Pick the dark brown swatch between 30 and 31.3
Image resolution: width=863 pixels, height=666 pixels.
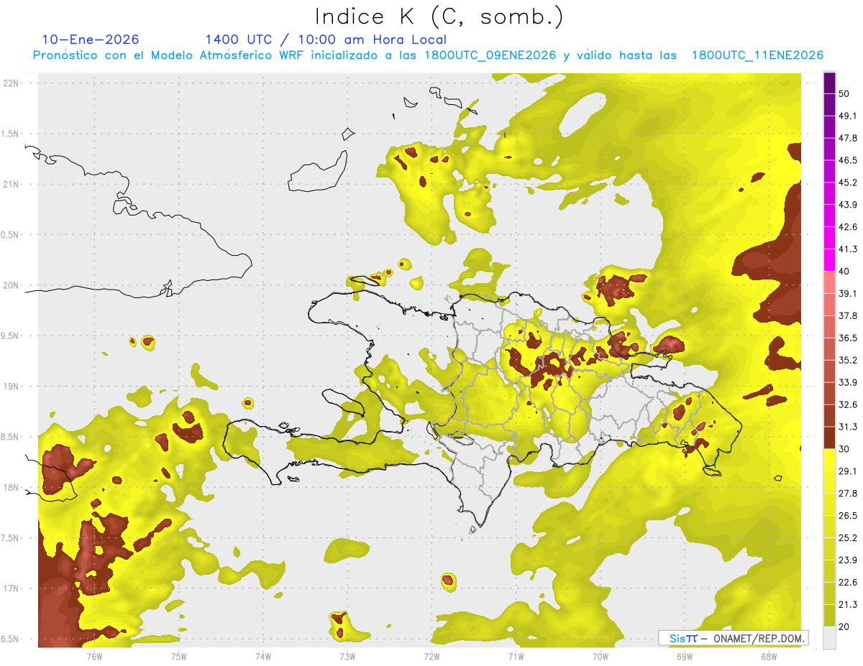[829, 438]
